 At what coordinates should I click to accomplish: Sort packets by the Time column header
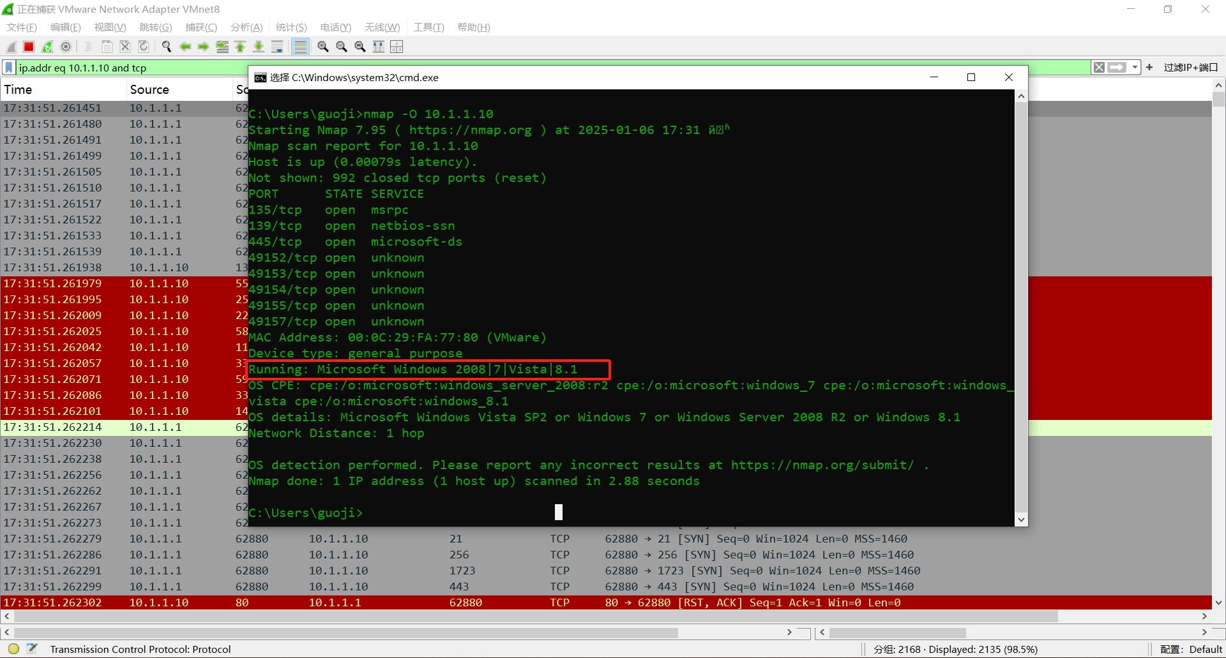pos(64,90)
